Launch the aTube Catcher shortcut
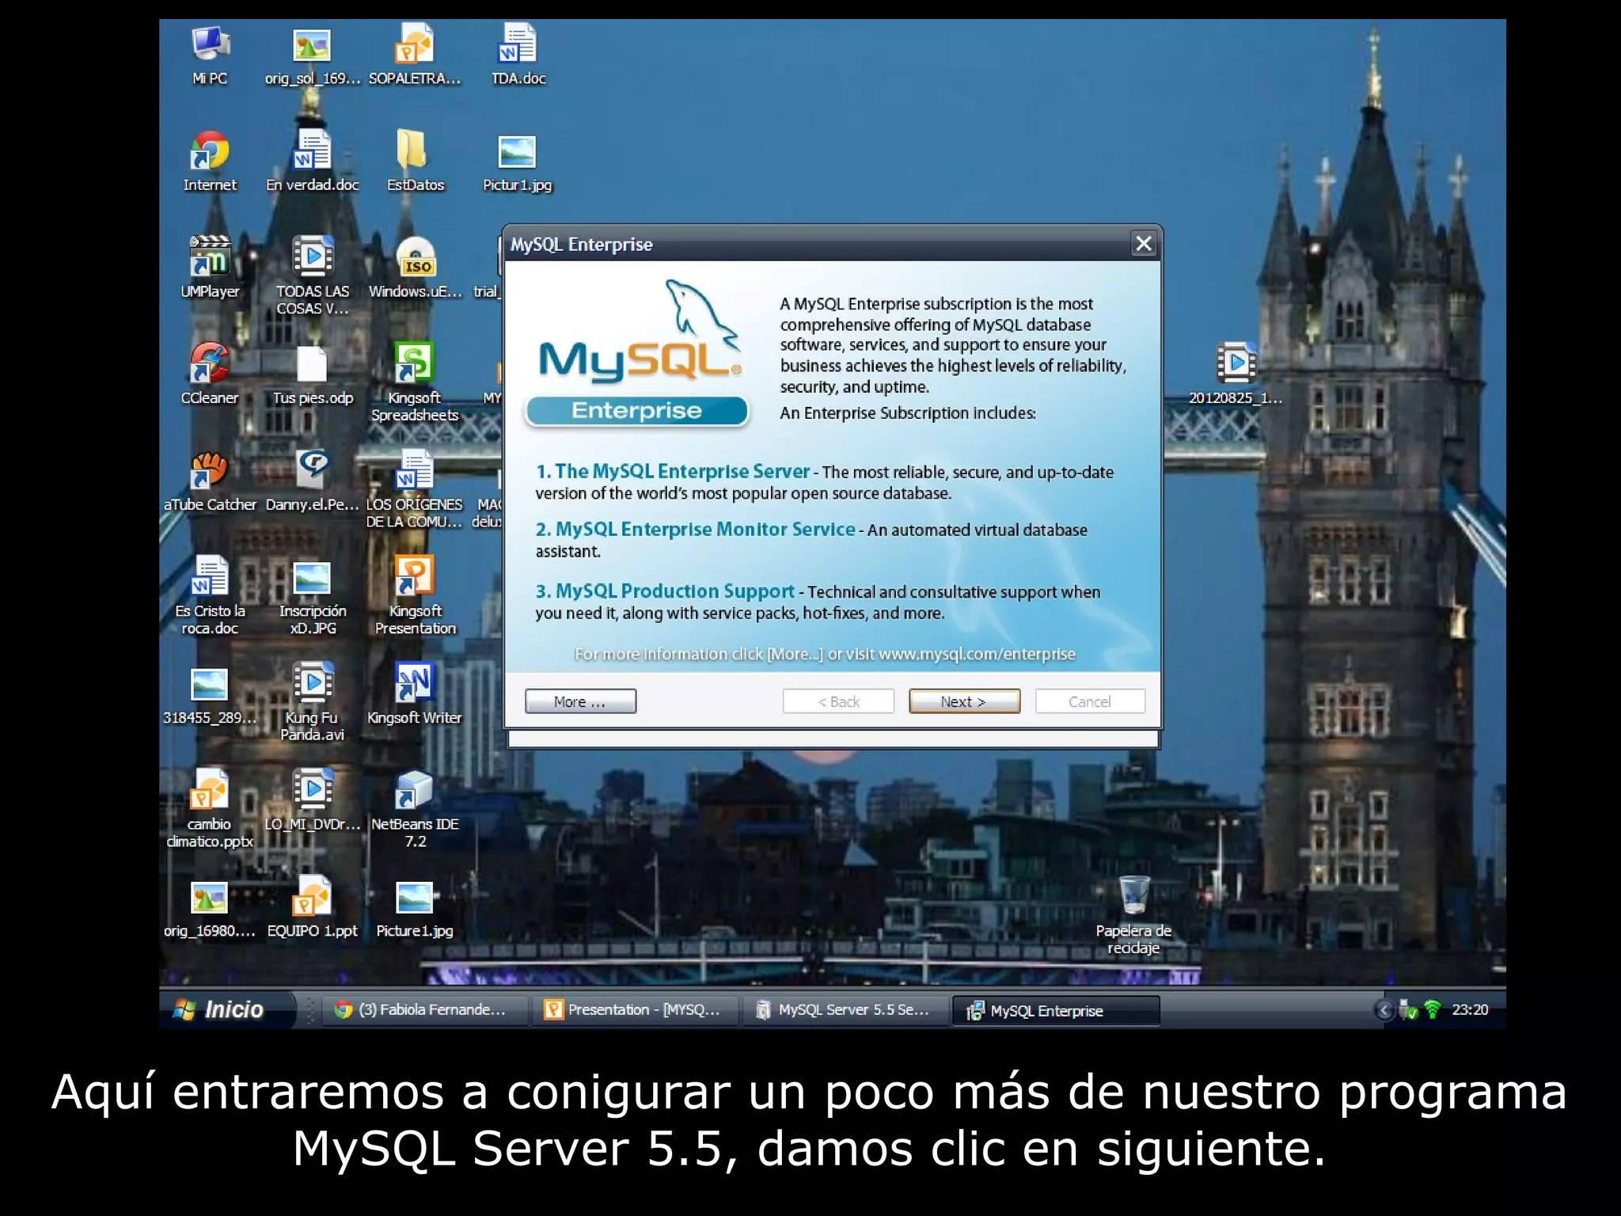Screen dimensions: 1621x1216 (x=209, y=481)
